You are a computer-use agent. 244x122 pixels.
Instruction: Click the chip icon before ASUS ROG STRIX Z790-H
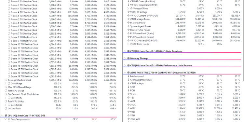pyautogui.click(x=129, y=73)
